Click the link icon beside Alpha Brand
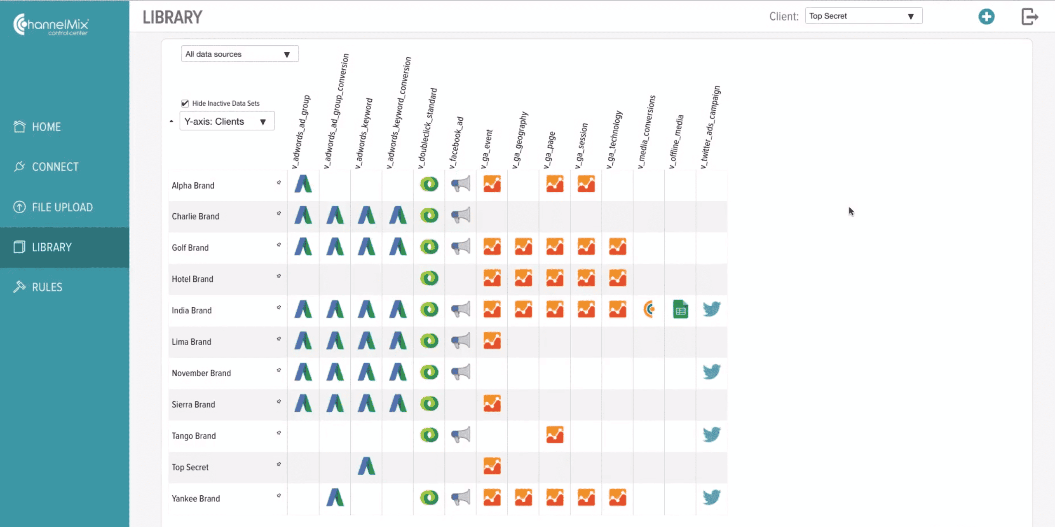Screen dimensions: 1055x527 [x=279, y=182]
